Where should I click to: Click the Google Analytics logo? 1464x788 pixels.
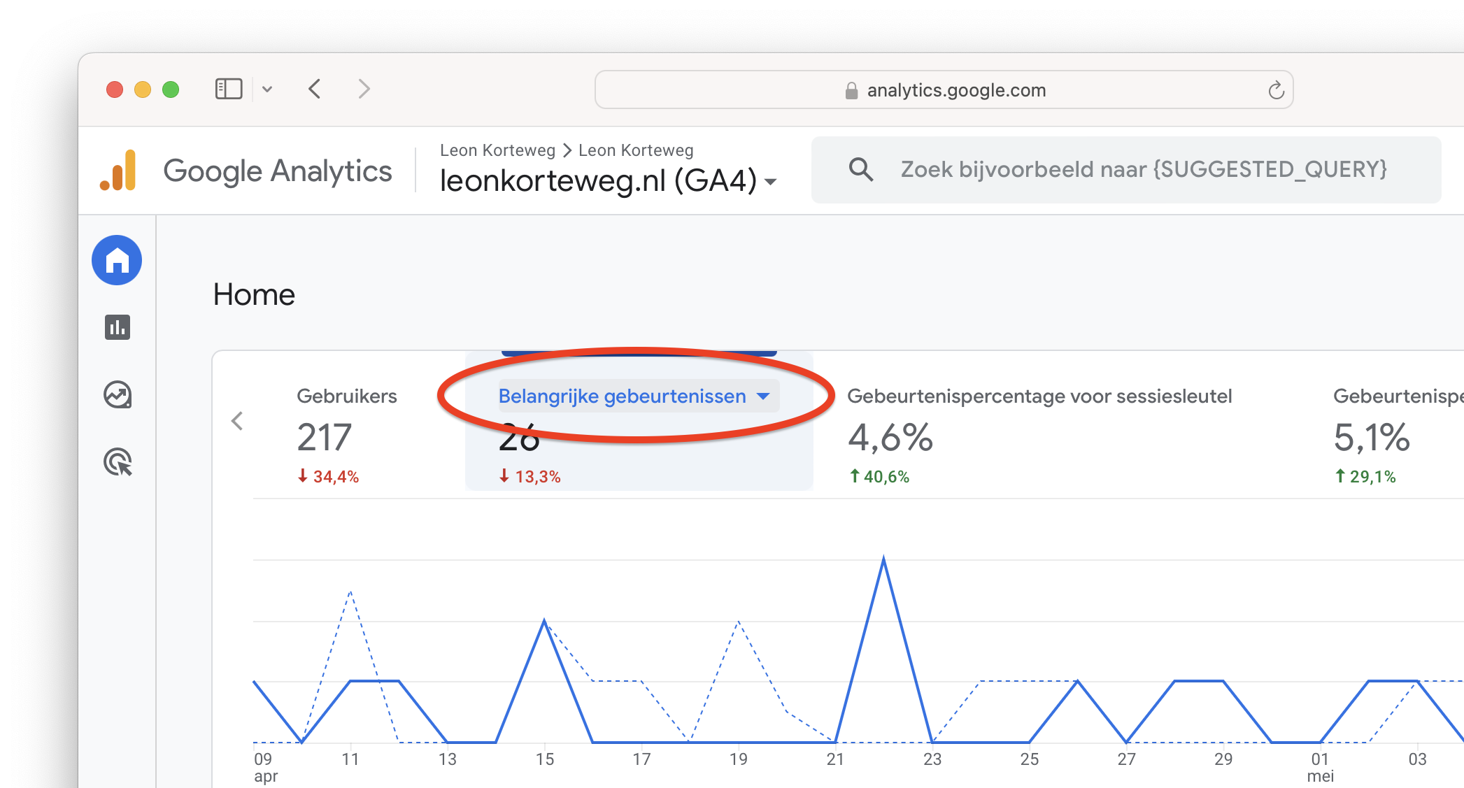[118, 170]
